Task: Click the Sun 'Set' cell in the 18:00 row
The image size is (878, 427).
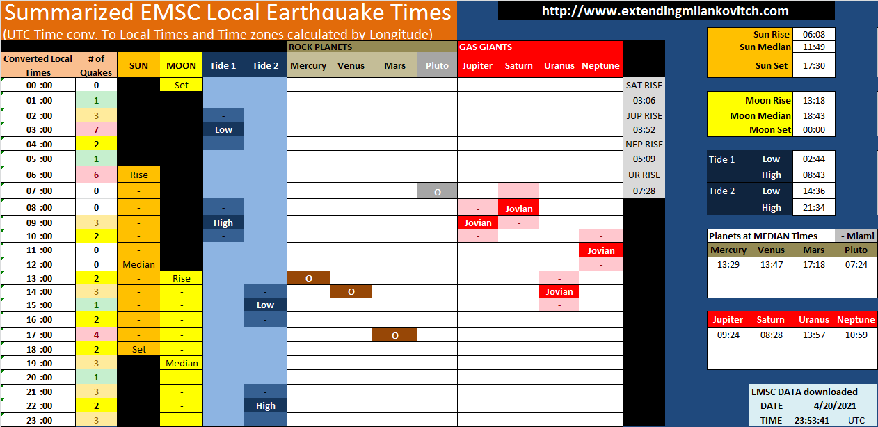Action: [138, 349]
